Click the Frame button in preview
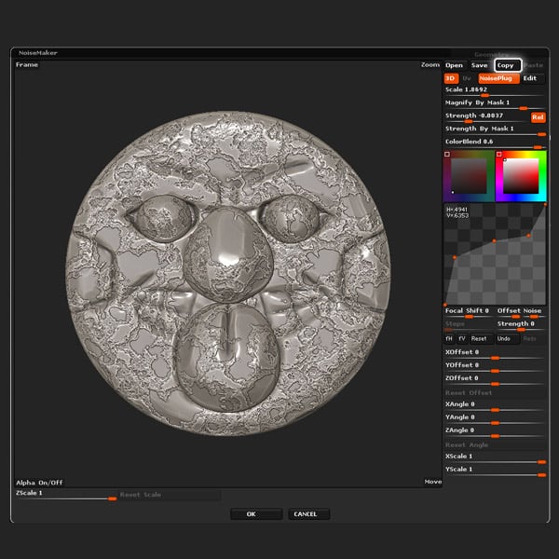The height and width of the screenshot is (559, 559). pyautogui.click(x=27, y=65)
